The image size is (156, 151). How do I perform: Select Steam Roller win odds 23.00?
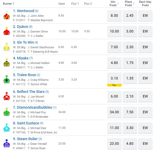tap(114, 144)
